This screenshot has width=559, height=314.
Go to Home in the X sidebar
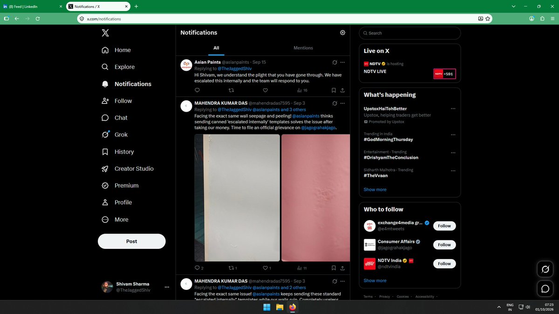tap(116, 50)
